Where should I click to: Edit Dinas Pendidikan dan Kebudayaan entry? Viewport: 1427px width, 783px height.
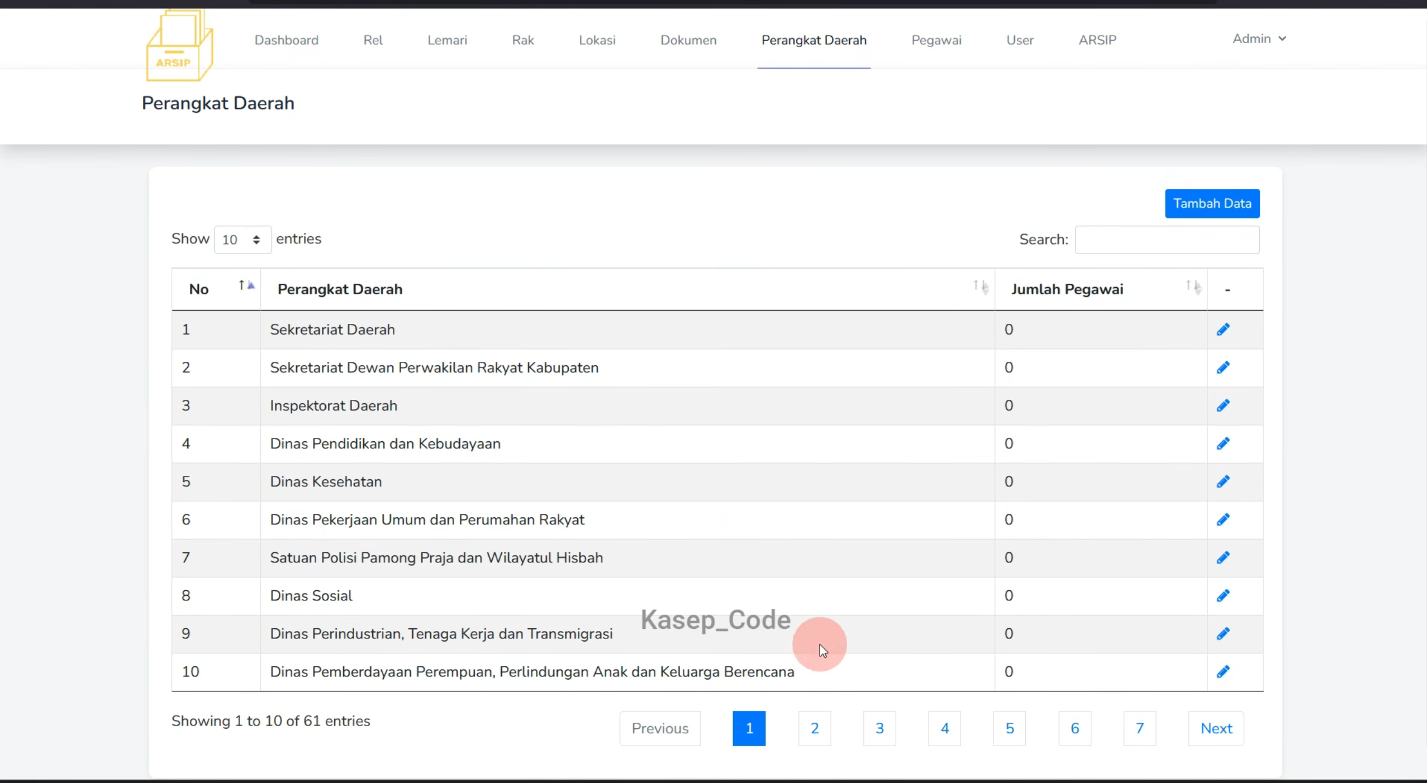(1223, 443)
